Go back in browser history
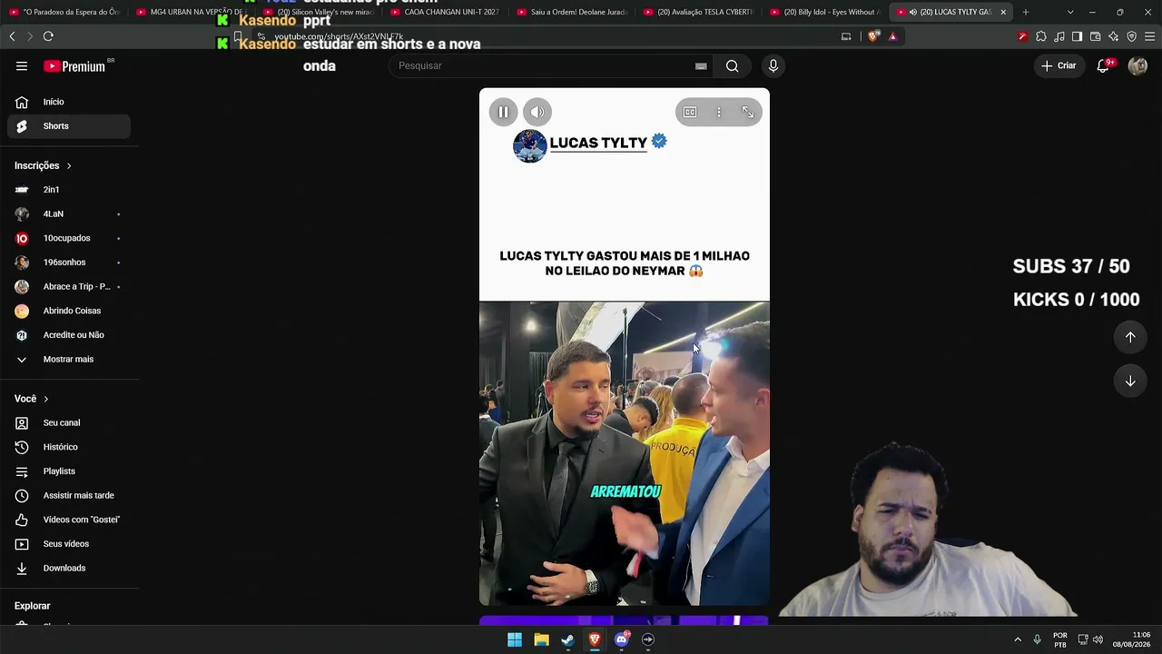The image size is (1162, 654). pos(12,36)
